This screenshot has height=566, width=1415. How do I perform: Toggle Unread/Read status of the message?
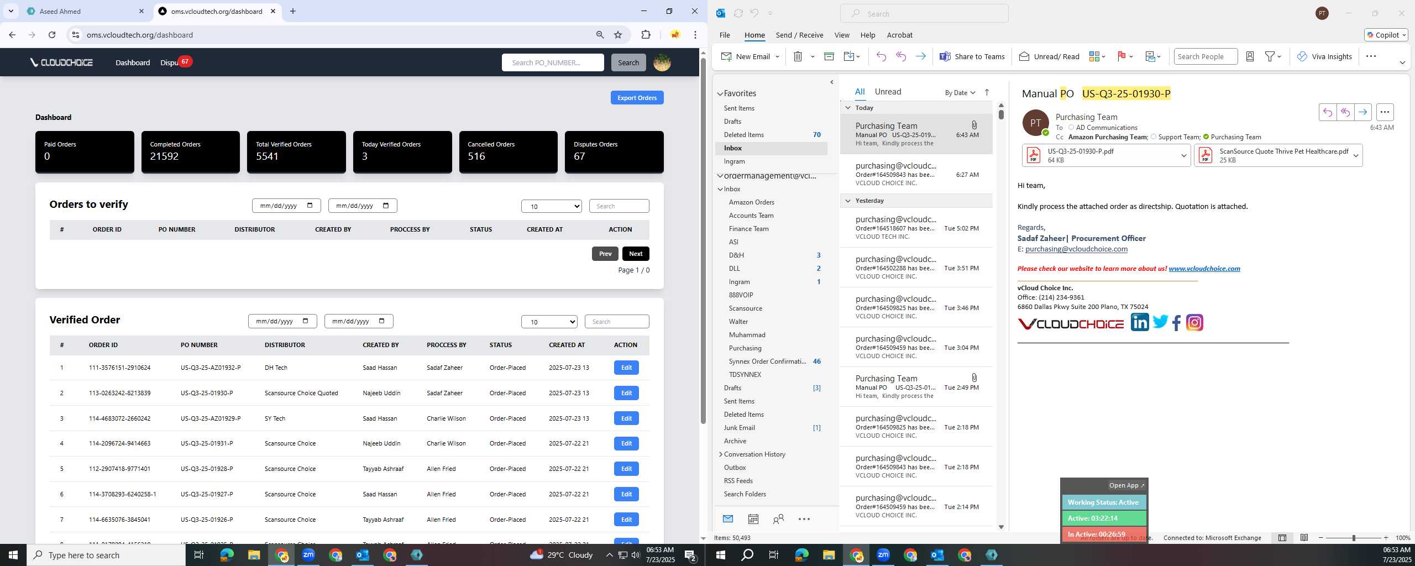coord(1049,56)
